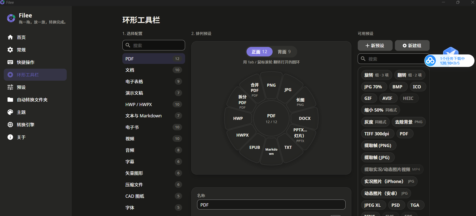
Task: Open the 首页 home icon
Action: click(10, 37)
